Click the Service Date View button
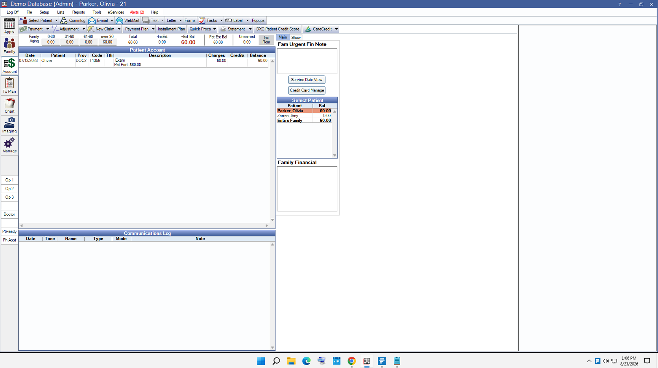 tap(307, 80)
